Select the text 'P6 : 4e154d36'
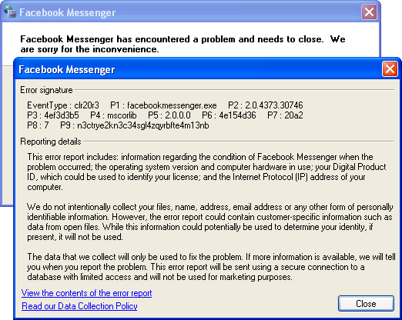The image size is (402, 320). 229,115
